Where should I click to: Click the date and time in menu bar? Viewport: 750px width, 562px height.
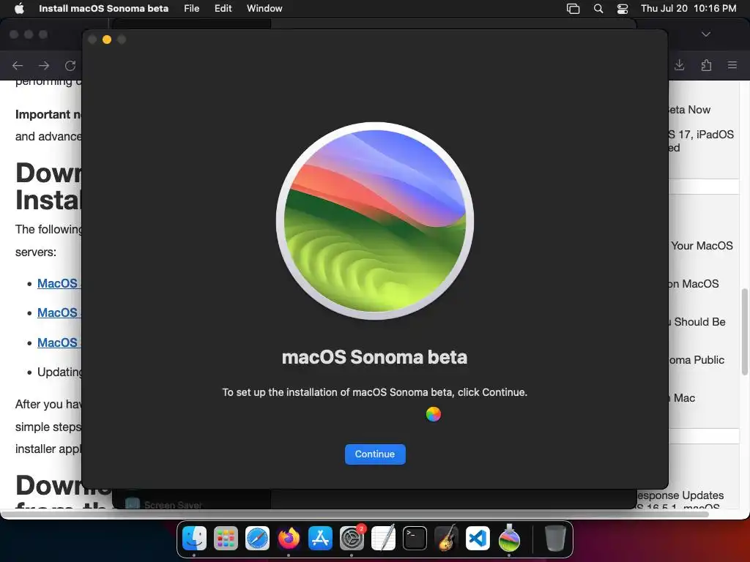688,8
